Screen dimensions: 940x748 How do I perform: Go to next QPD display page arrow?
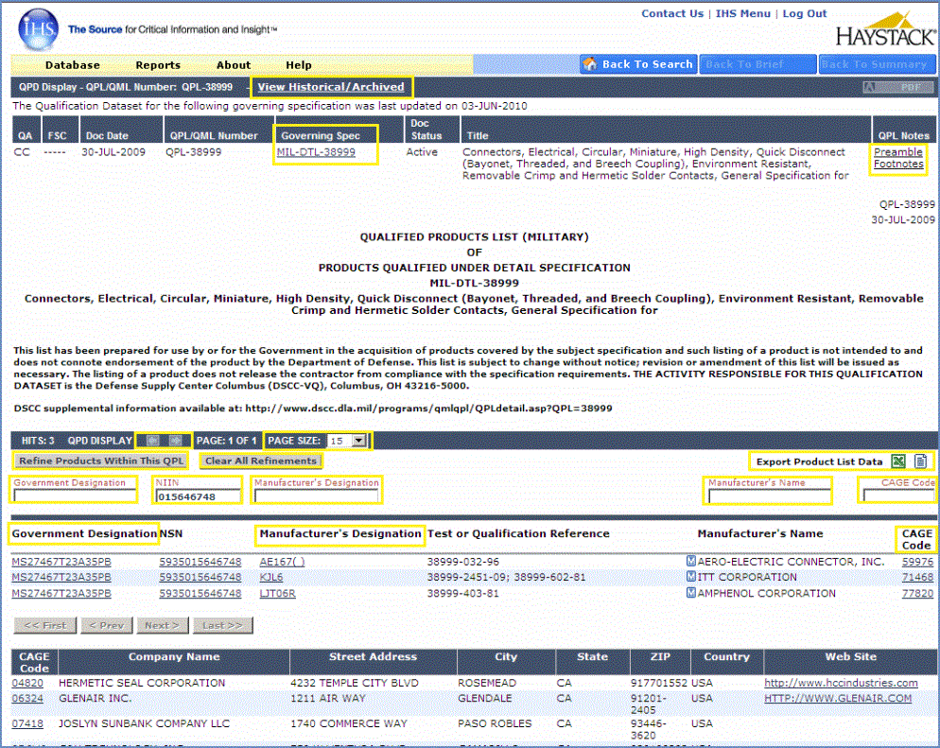(x=175, y=441)
